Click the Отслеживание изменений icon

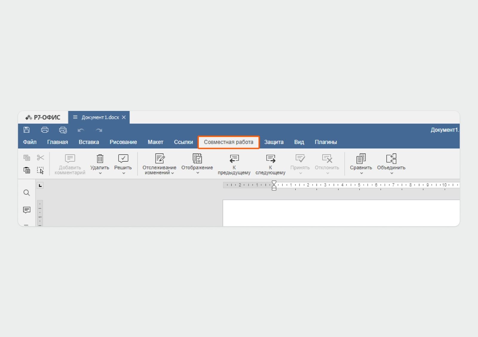pyautogui.click(x=160, y=158)
